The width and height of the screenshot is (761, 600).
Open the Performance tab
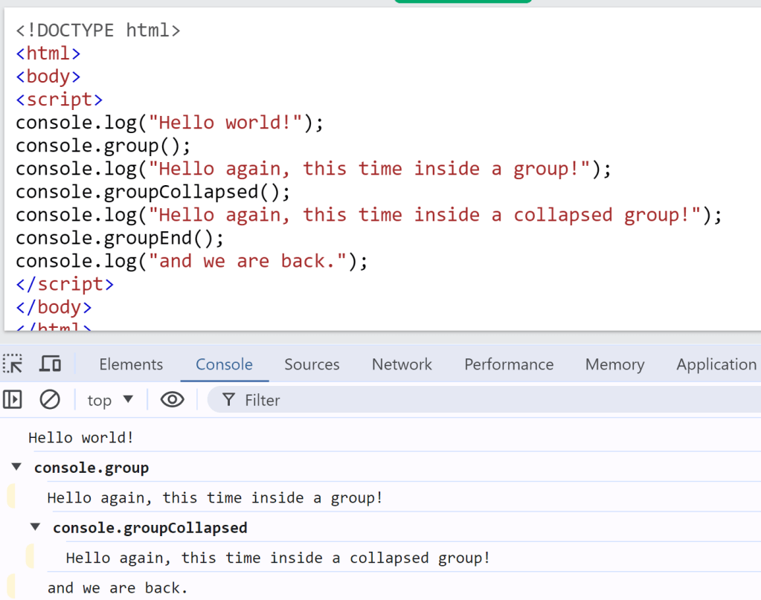[x=509, y=364]
